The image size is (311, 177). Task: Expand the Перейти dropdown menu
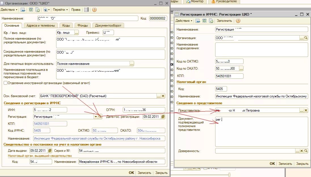60,10
